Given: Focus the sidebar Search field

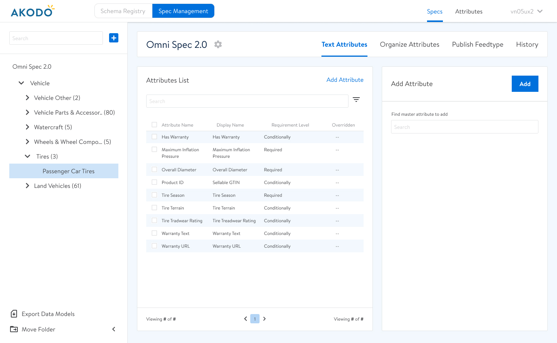Looking at the screenshot, I should (x=56, y=38).
